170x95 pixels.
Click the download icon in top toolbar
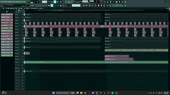(x=125, y=2)
